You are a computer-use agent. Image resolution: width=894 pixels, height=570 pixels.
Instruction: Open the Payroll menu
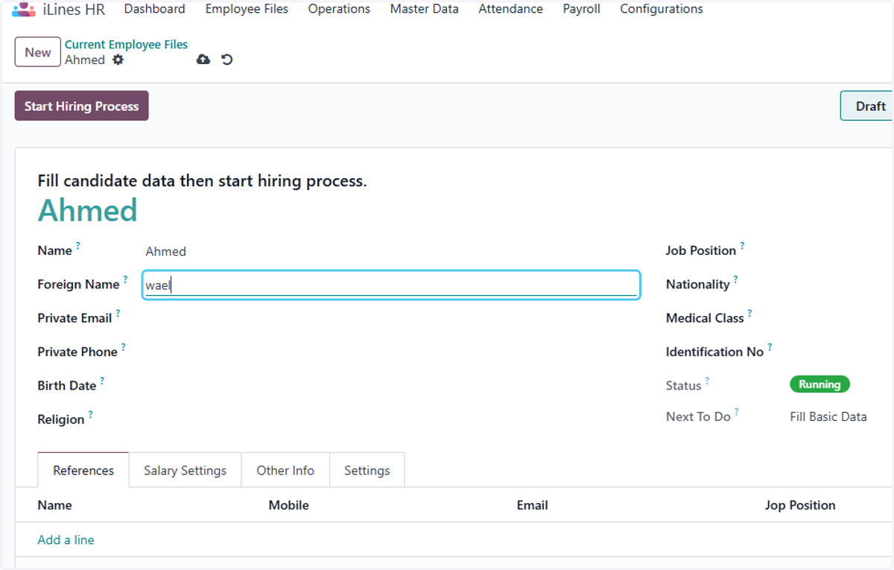click(x=582, y=9)
